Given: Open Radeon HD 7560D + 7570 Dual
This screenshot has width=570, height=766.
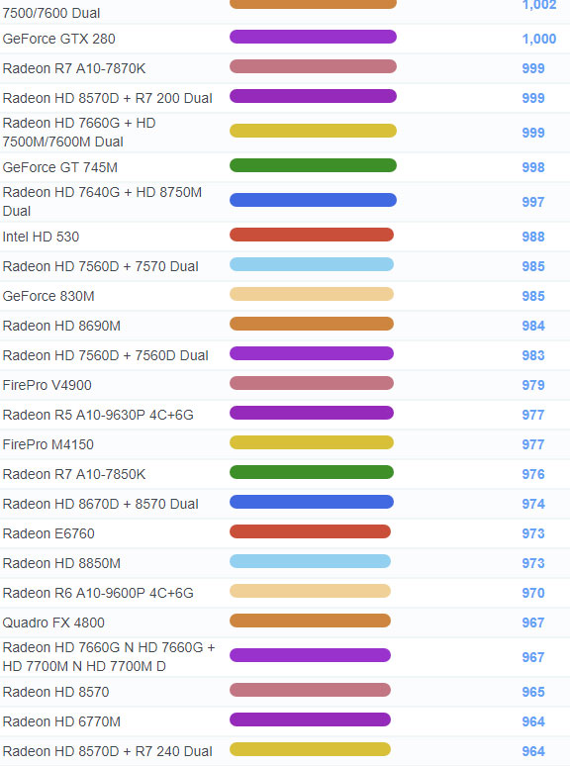Looking at the screenshot, I should point(100,267).
